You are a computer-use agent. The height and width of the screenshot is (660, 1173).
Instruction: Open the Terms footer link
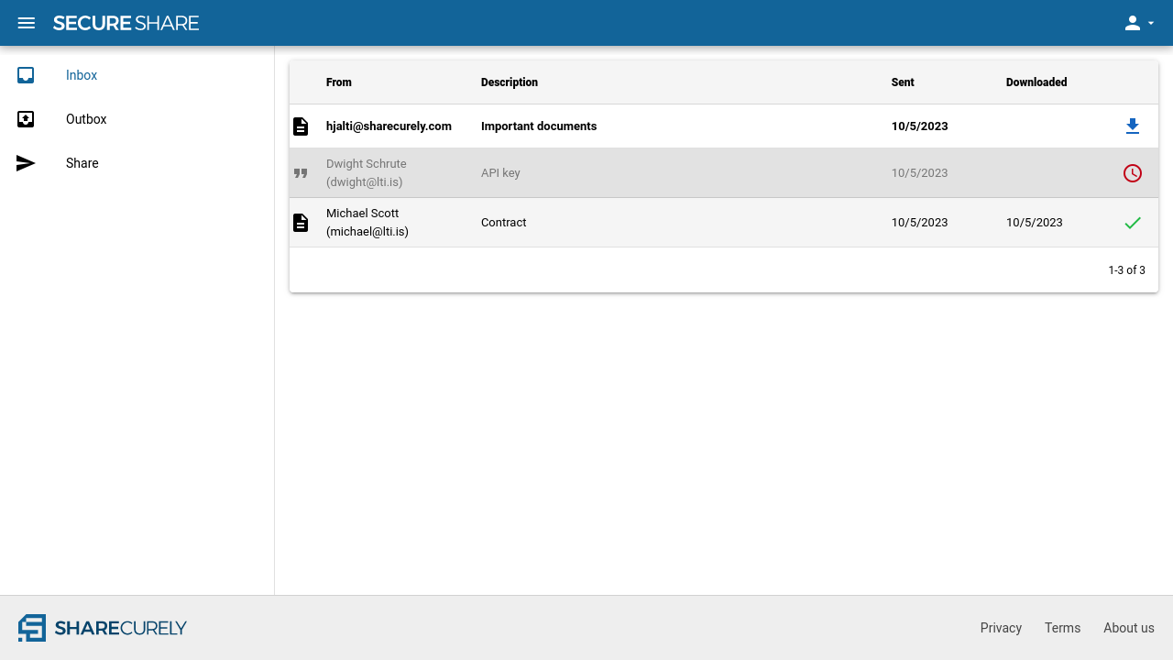pyautogui.click(x=1062, y=628)
